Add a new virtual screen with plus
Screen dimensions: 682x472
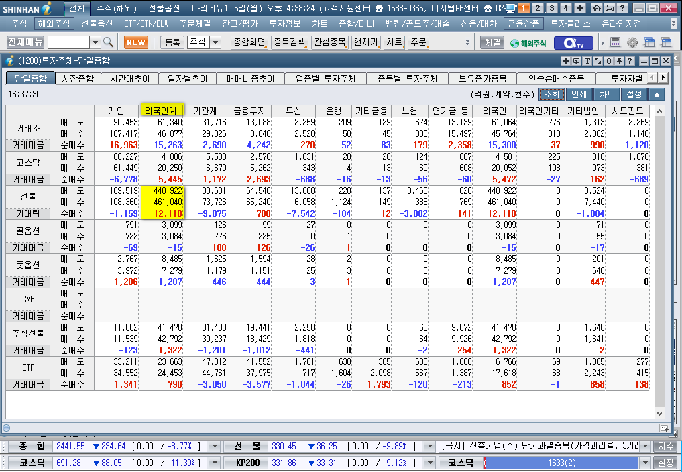point(580,8)
